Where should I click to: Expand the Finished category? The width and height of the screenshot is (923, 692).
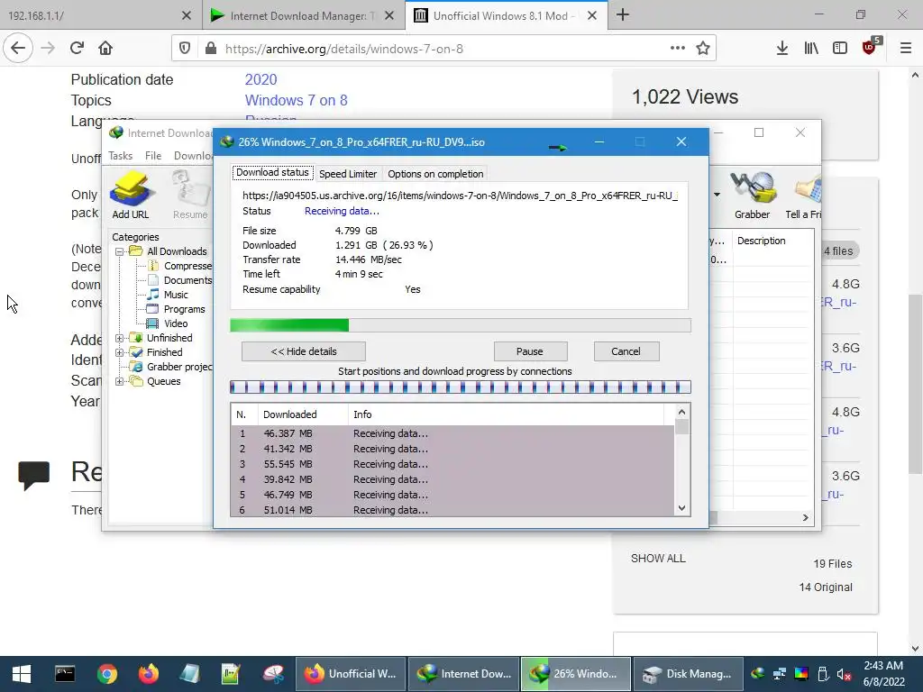tap(120, 352)
